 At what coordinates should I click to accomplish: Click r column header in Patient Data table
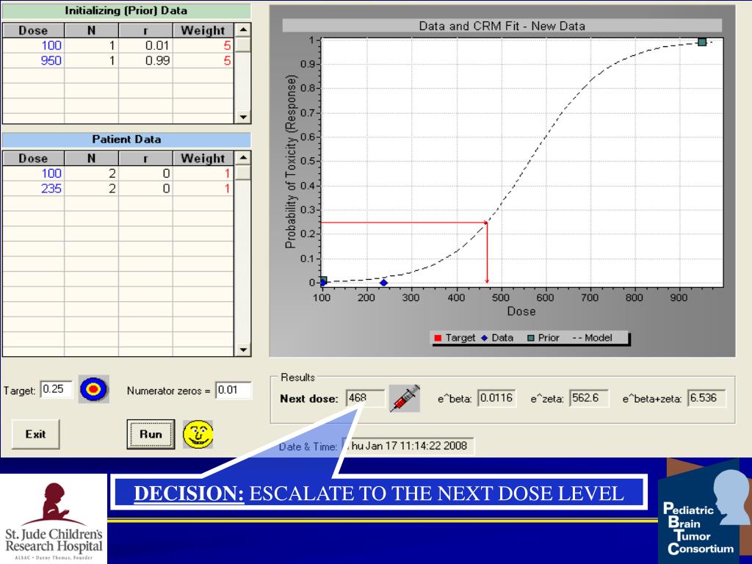click(x=145, y=159)
